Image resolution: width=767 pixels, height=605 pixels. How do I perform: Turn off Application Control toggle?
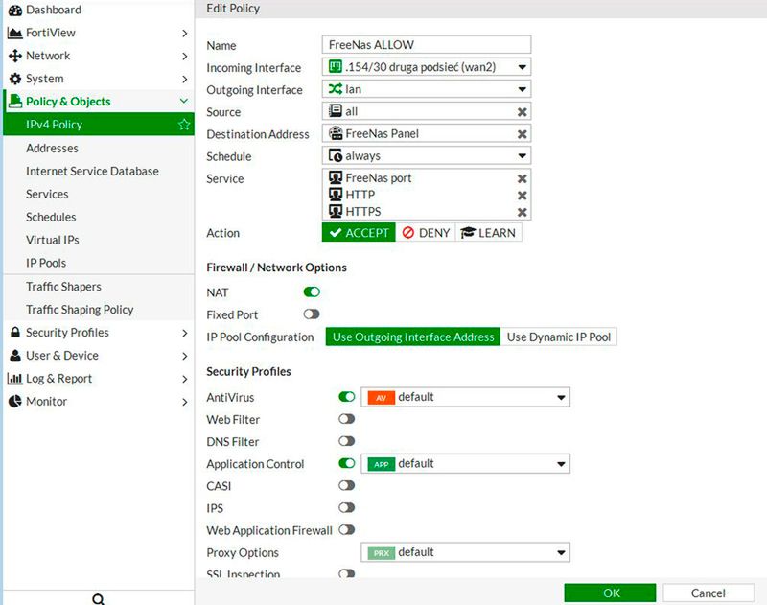click(347, 463)
